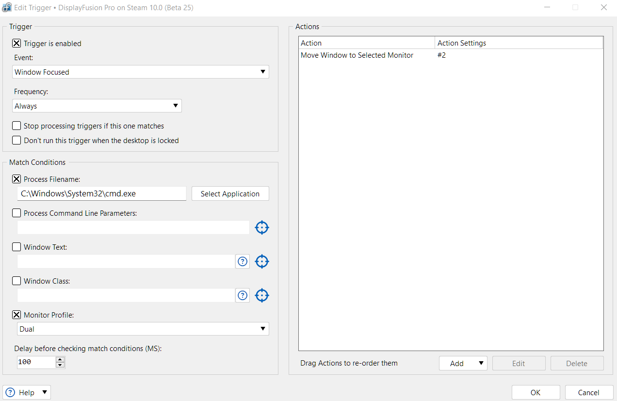Check 'Don't run this trigger when desktop locked'
The height and width of the screenshot is (401, 617).
[16, 140]
